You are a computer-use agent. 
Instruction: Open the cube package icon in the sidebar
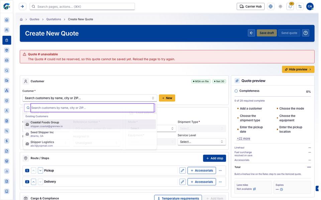tap(7, 50)
